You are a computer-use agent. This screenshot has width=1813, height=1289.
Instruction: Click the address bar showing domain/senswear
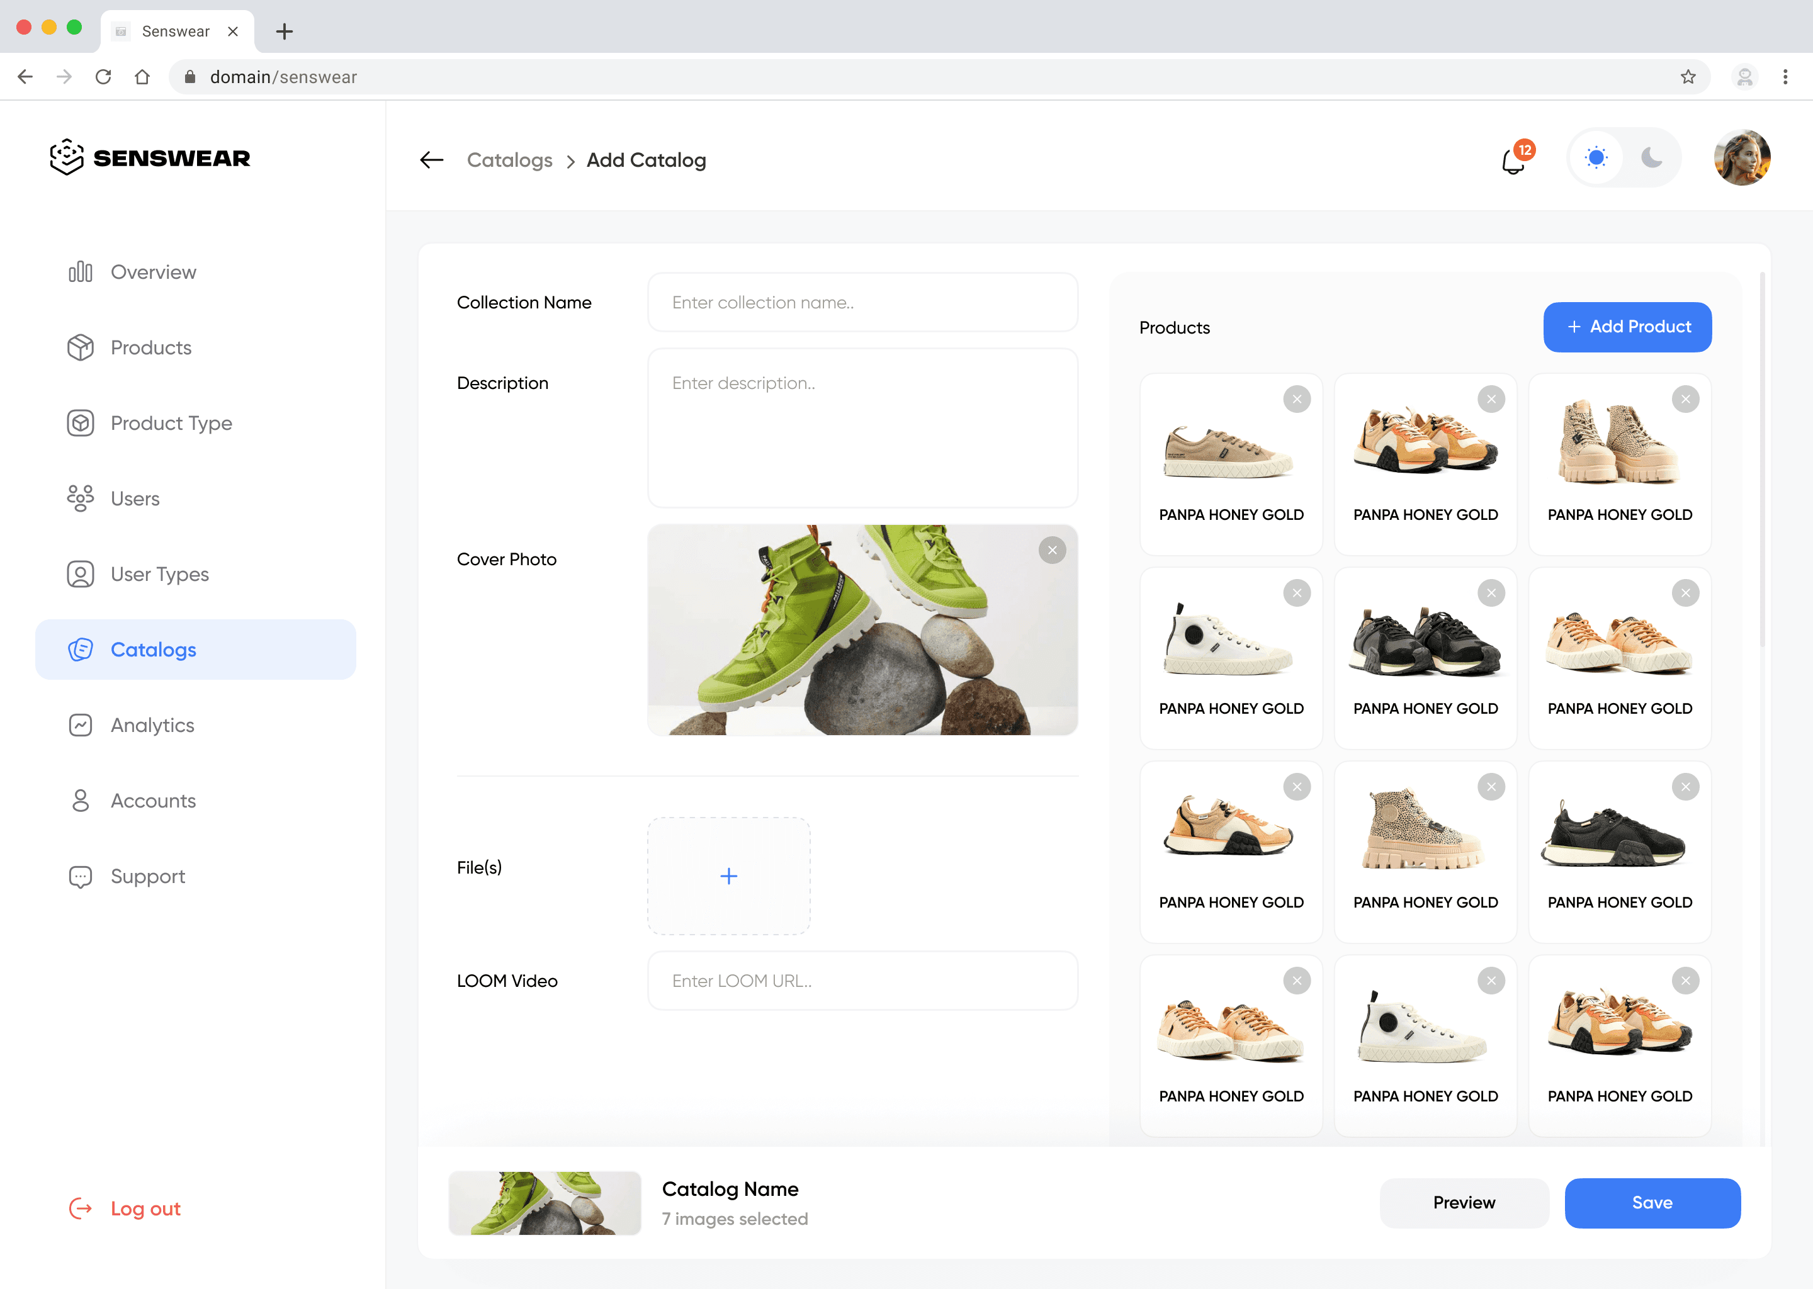(940, 77)
